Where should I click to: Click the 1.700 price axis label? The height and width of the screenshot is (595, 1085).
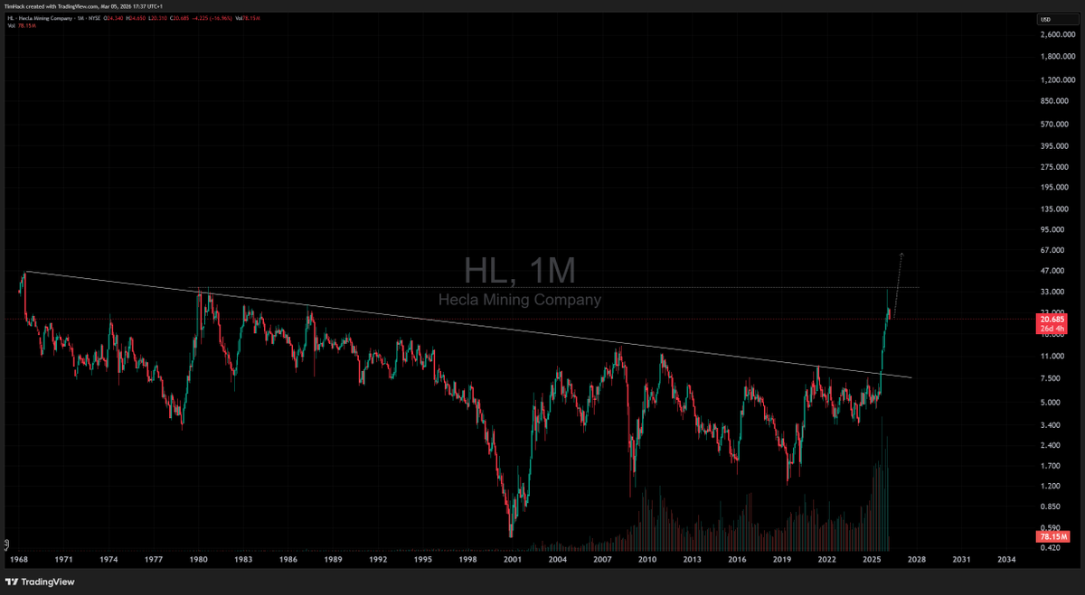click(1052, 467)
